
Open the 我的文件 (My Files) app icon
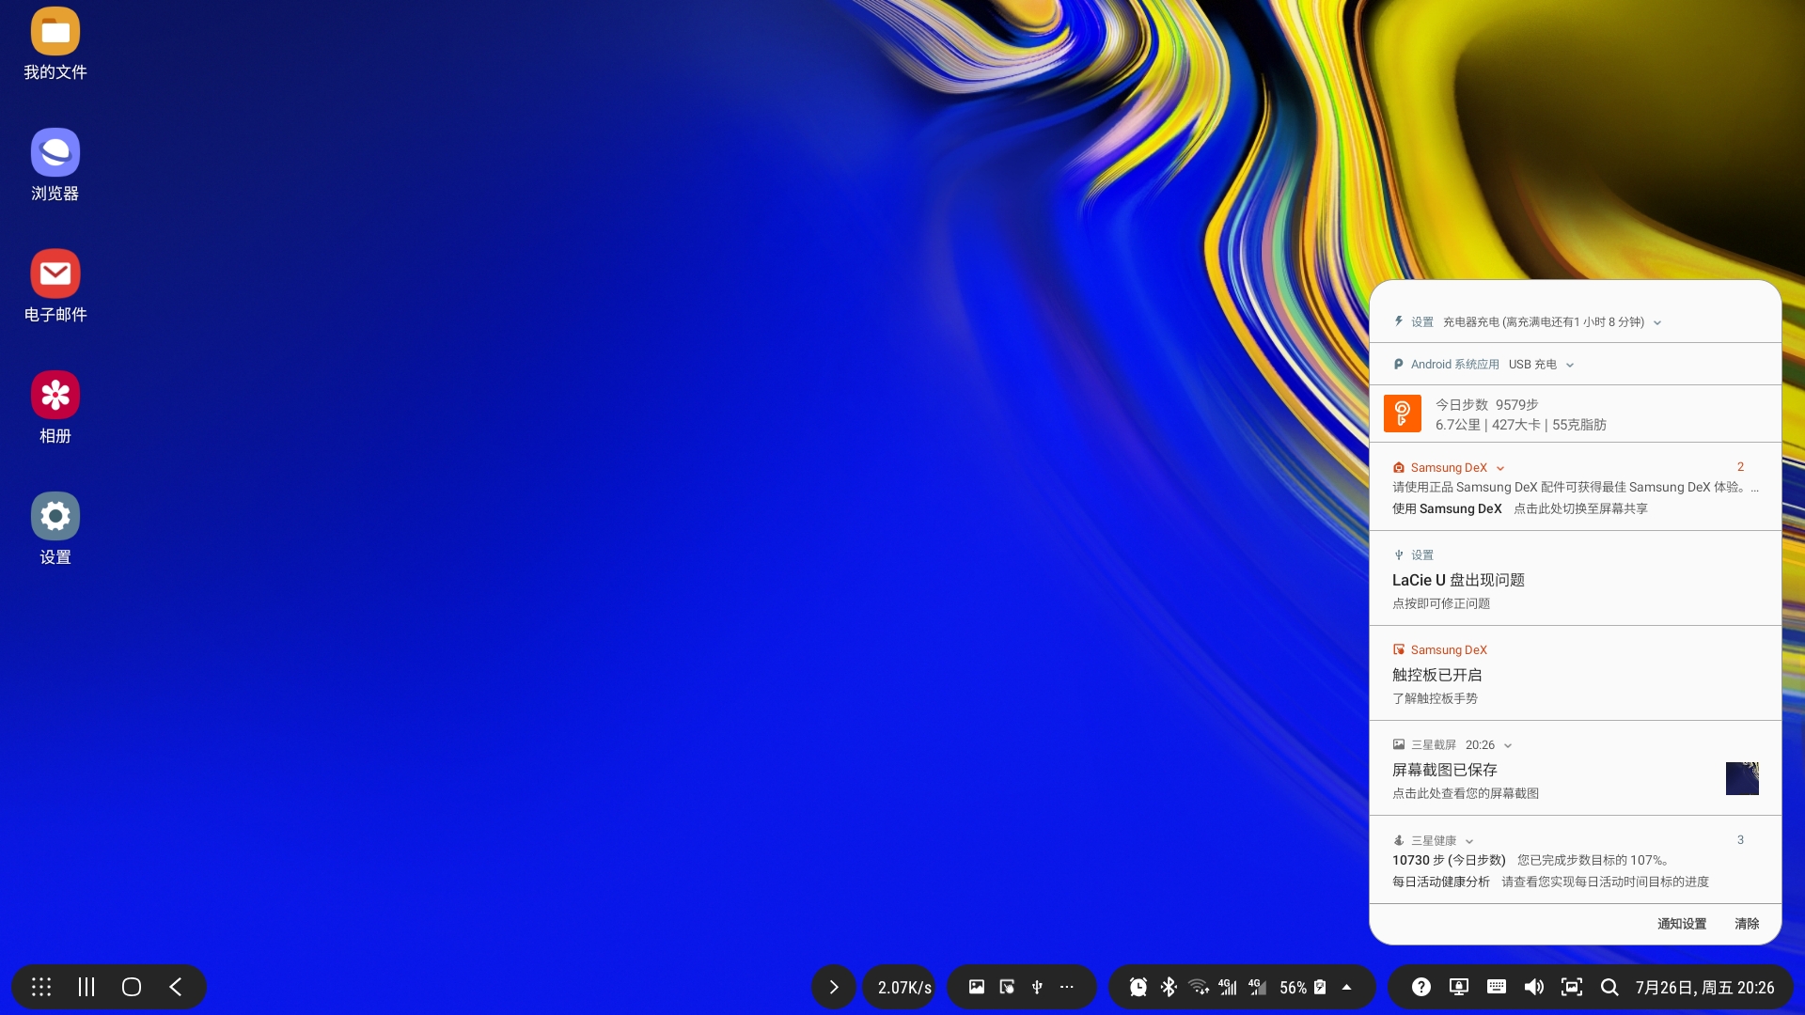pos(55,32)
